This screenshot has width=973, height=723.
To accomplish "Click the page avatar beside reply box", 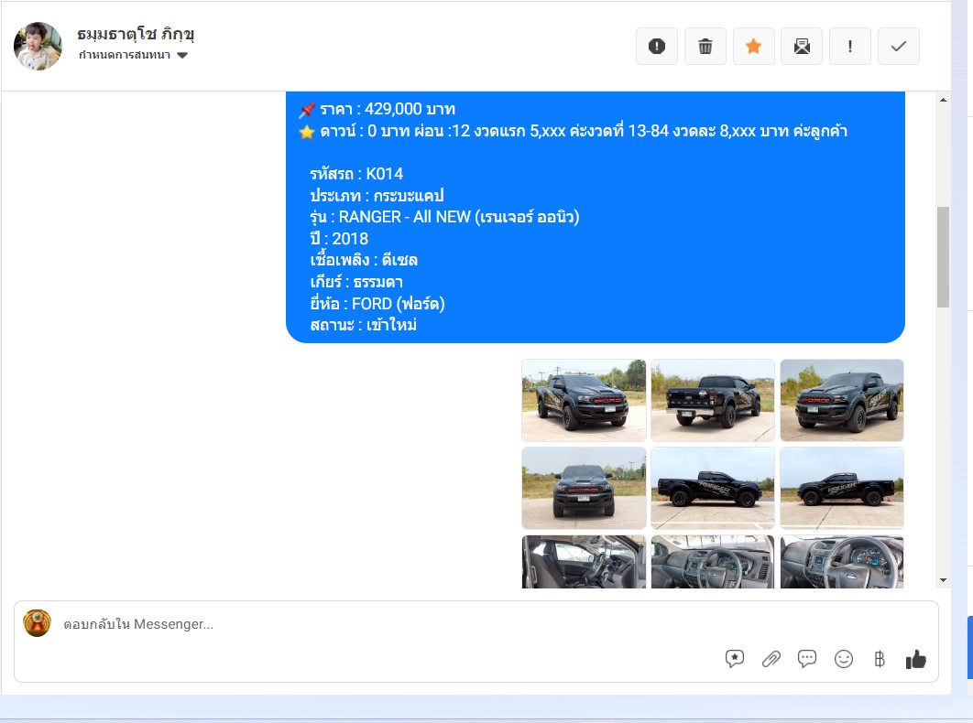I will click(x=38, y=623).
